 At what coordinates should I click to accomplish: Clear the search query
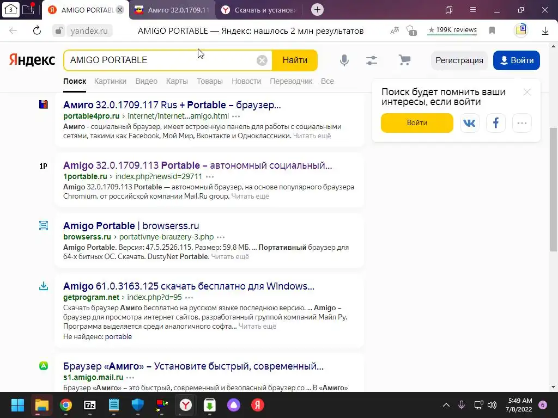click(262, 60)
